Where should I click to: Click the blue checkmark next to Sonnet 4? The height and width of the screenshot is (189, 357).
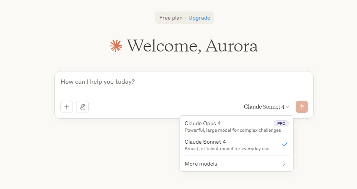coord(285,144)
